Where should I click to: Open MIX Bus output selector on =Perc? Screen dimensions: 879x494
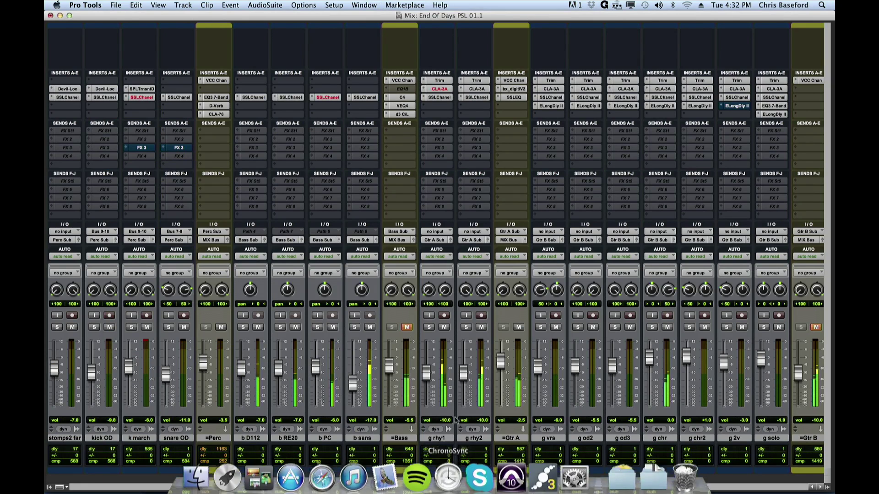[211, 240]
